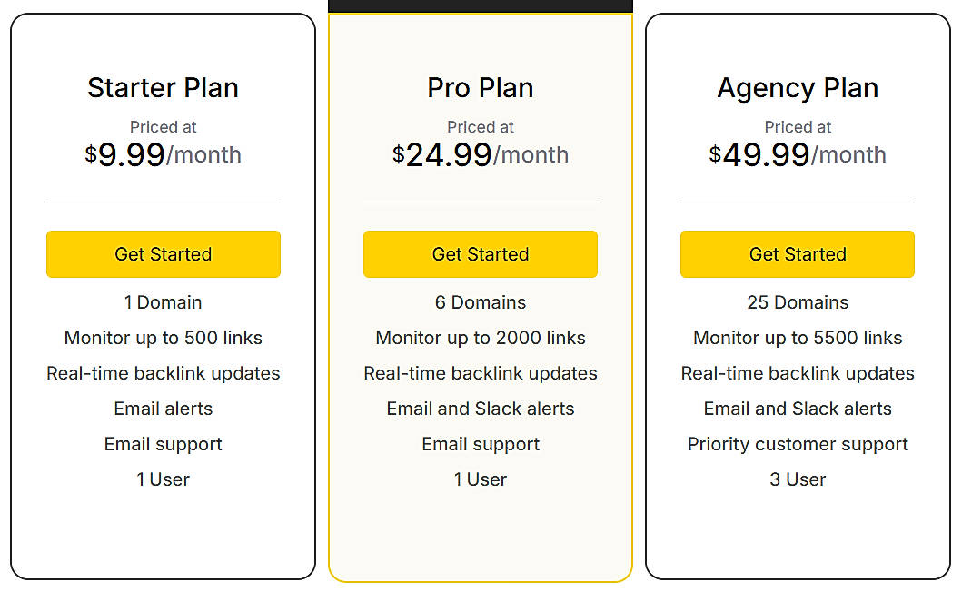Click the $24.99/month price text
Screen dimensions: 962x592
(480, 154)
